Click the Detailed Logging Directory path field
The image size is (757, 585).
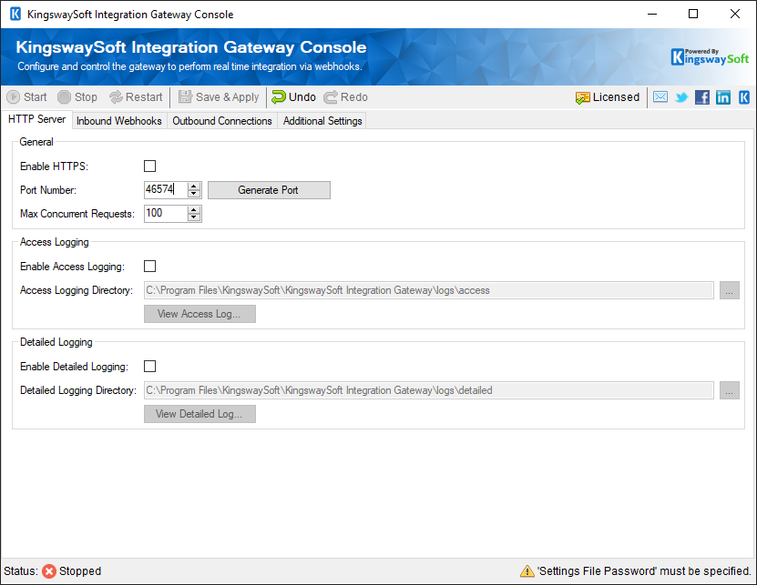tap(429, 390)
